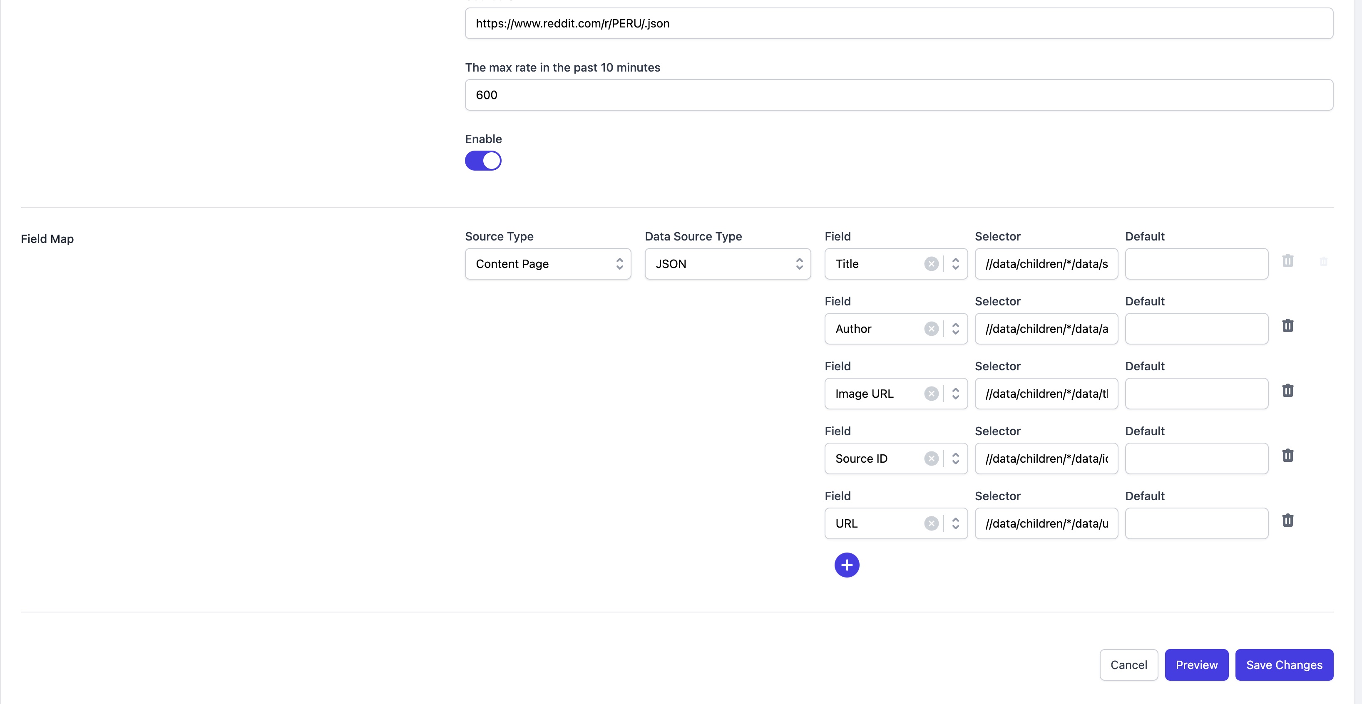Delete the Author field mapping row

point(1287,325)
